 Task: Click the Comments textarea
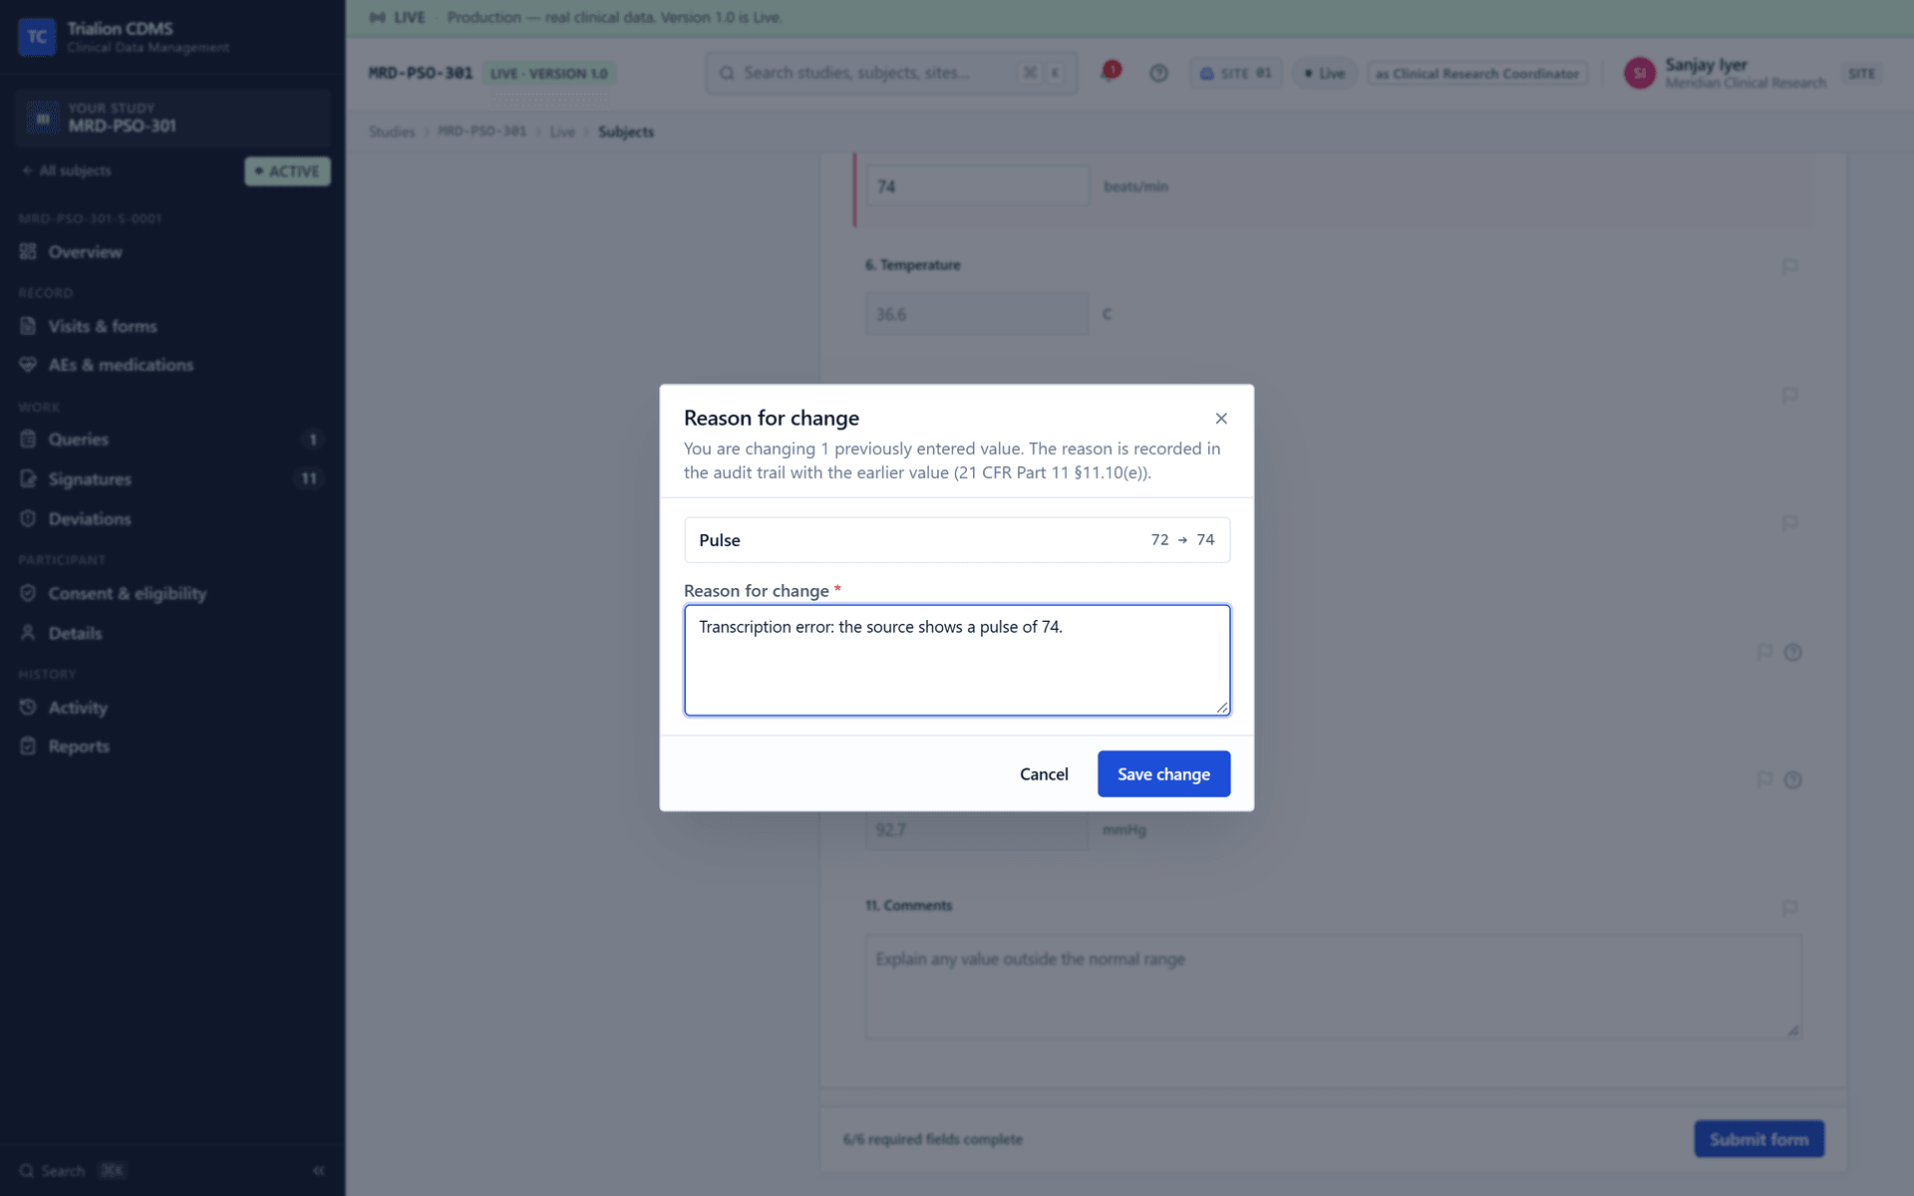[1333, 987]
